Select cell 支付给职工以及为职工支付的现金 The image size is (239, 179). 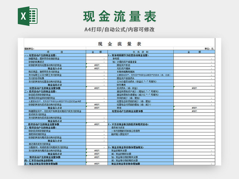[x=55, y=75]
